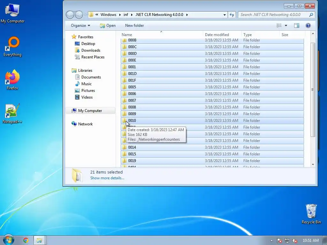
Task: Click the vertical scrollbar thumb
Action: coord(312,90)
